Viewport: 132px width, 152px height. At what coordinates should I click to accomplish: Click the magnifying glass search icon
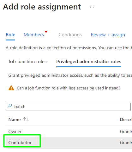[10, 106]
